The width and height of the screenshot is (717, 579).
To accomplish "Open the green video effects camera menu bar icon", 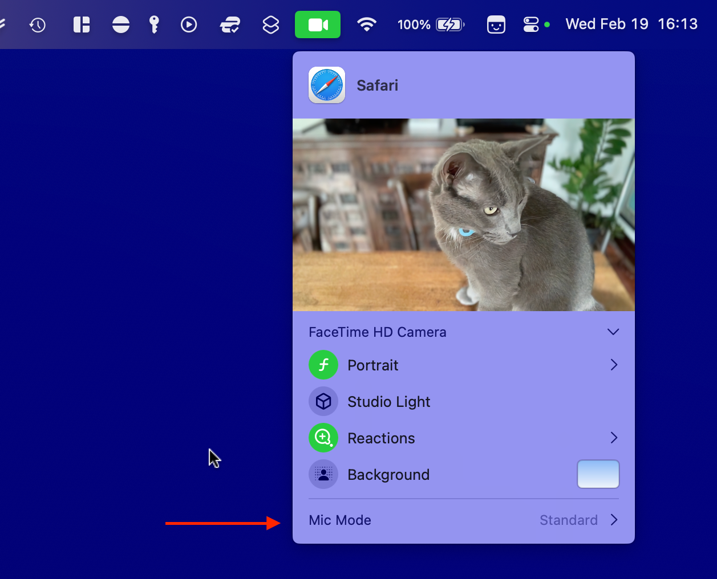I will coord(317,24).
